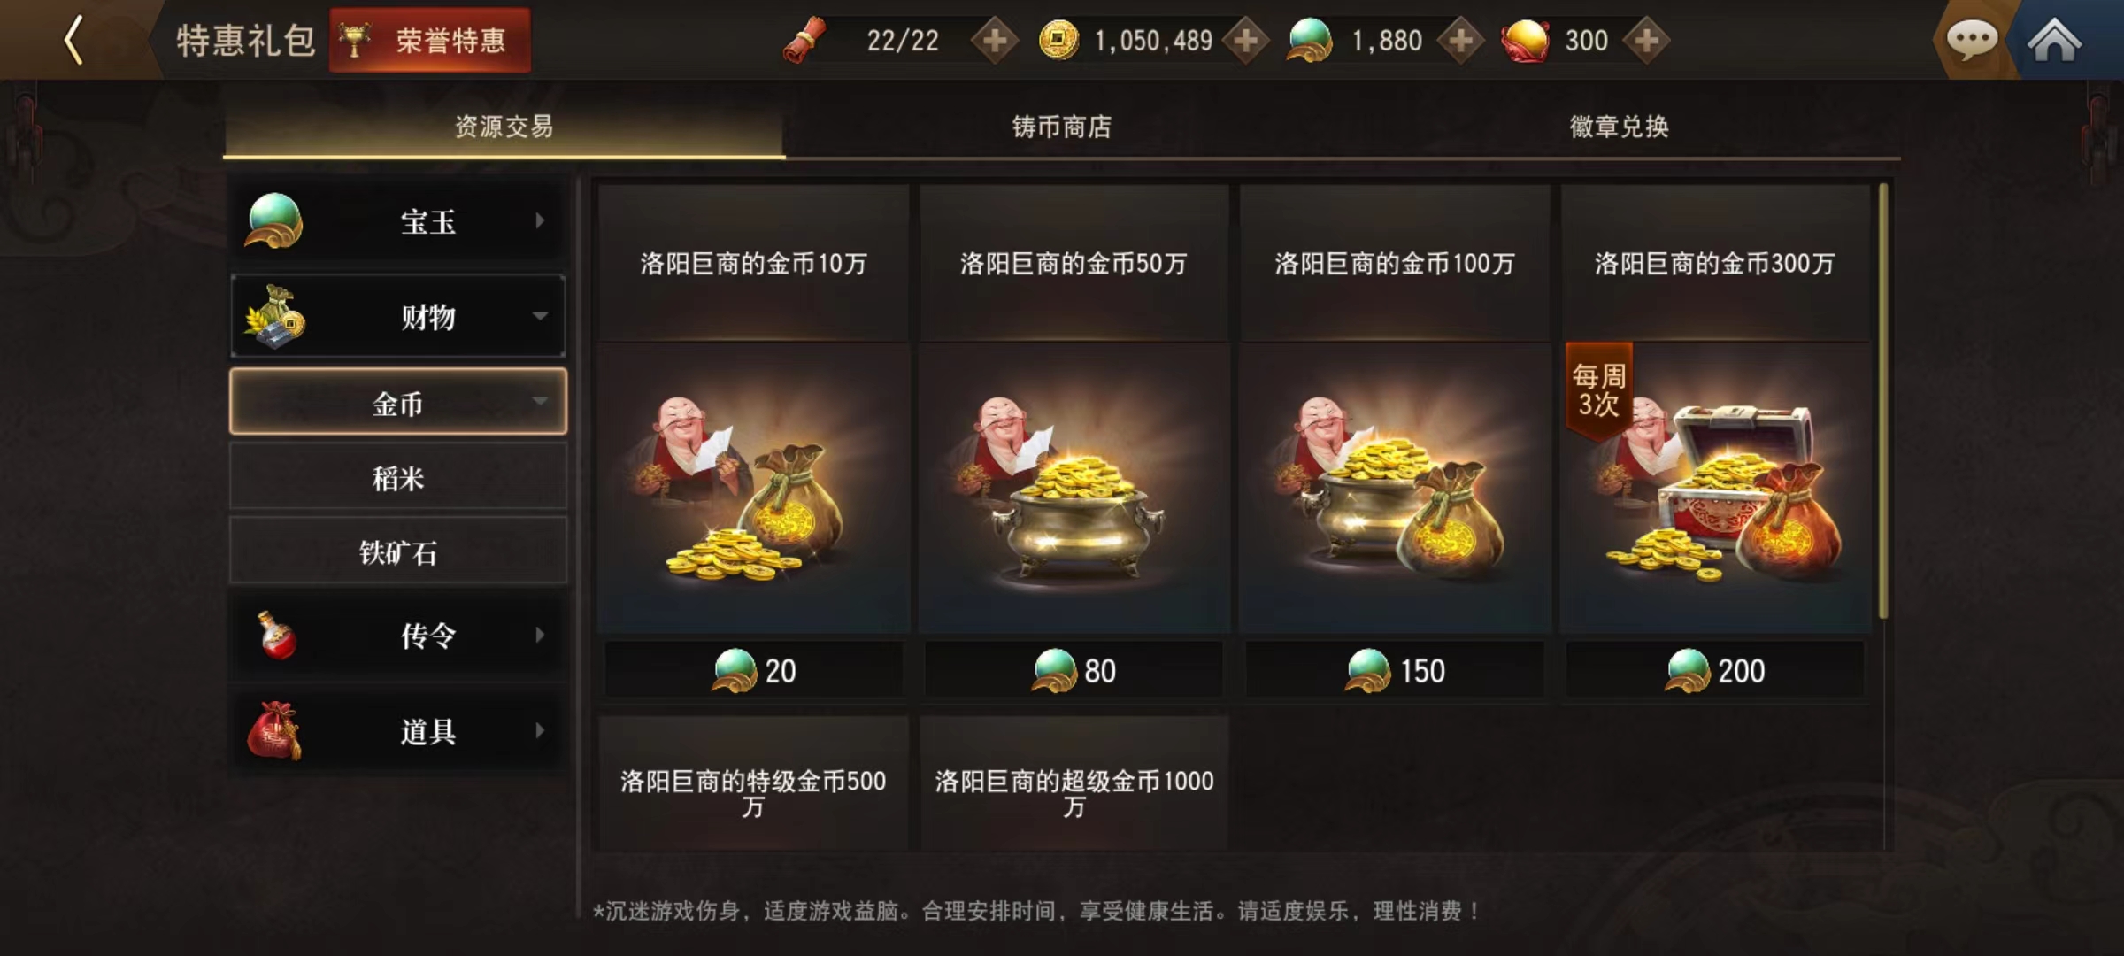Viewport: 2124px width, 956px height.
Task: Buy 10万 gold for 20 jade
Action: point(754,670)
